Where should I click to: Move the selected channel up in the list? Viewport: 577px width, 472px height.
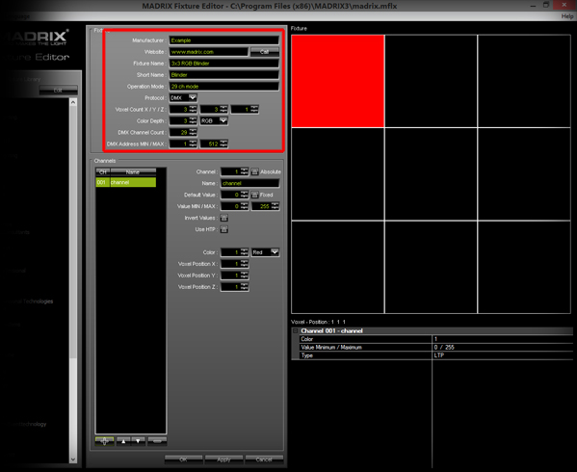(123, 441)
